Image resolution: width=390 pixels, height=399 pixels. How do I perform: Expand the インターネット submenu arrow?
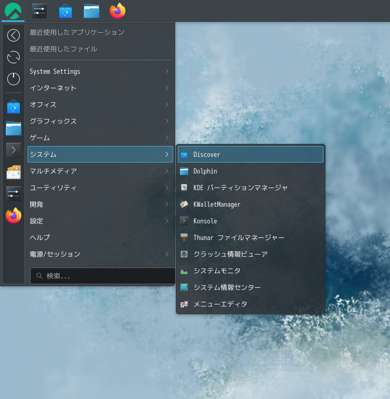[x=167, y=88]
